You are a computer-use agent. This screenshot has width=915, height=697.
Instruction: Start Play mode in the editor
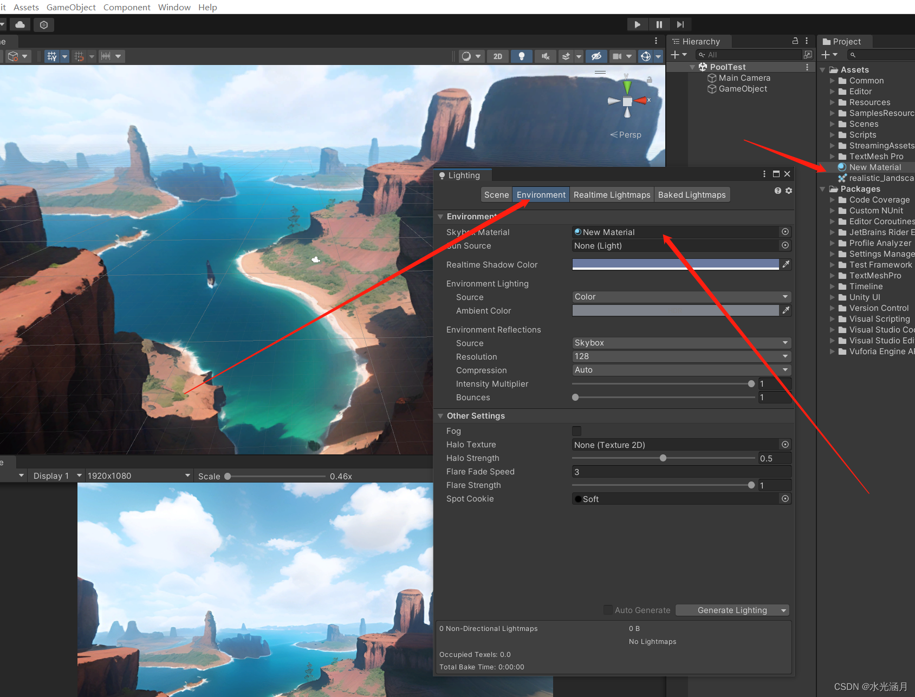(x=637, y=24)
